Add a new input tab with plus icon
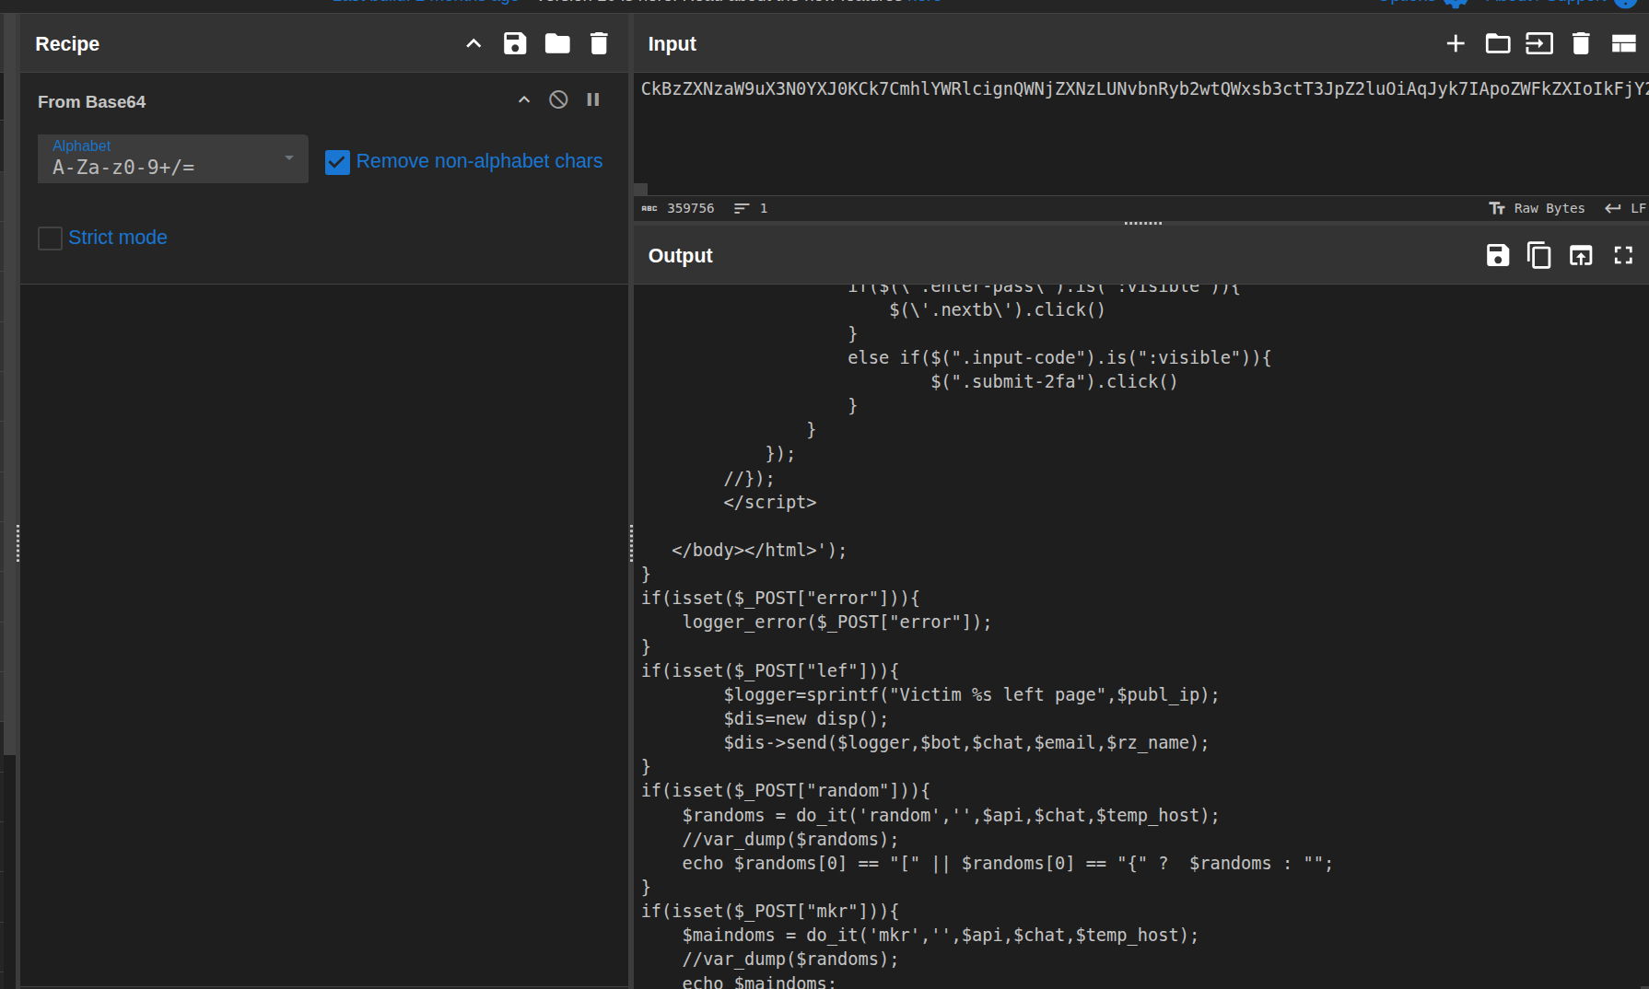Image resolution: width=1649 pixels, height=989 pixels. point(1456,43)
